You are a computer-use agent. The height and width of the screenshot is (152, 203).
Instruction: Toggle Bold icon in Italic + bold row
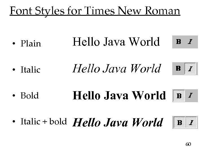tap(179, 122)
